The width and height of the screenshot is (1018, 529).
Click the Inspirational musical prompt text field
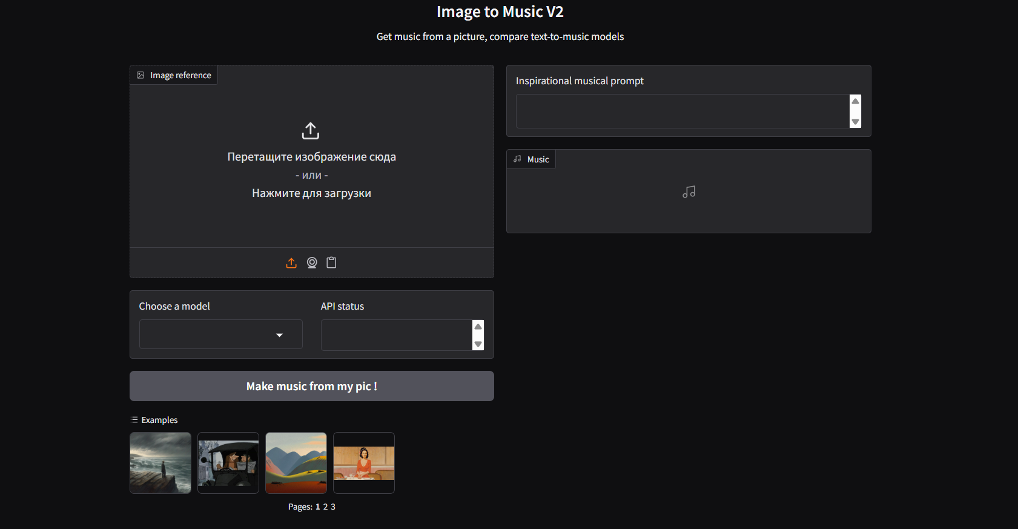pyautogui.click(x=682, y=111)
